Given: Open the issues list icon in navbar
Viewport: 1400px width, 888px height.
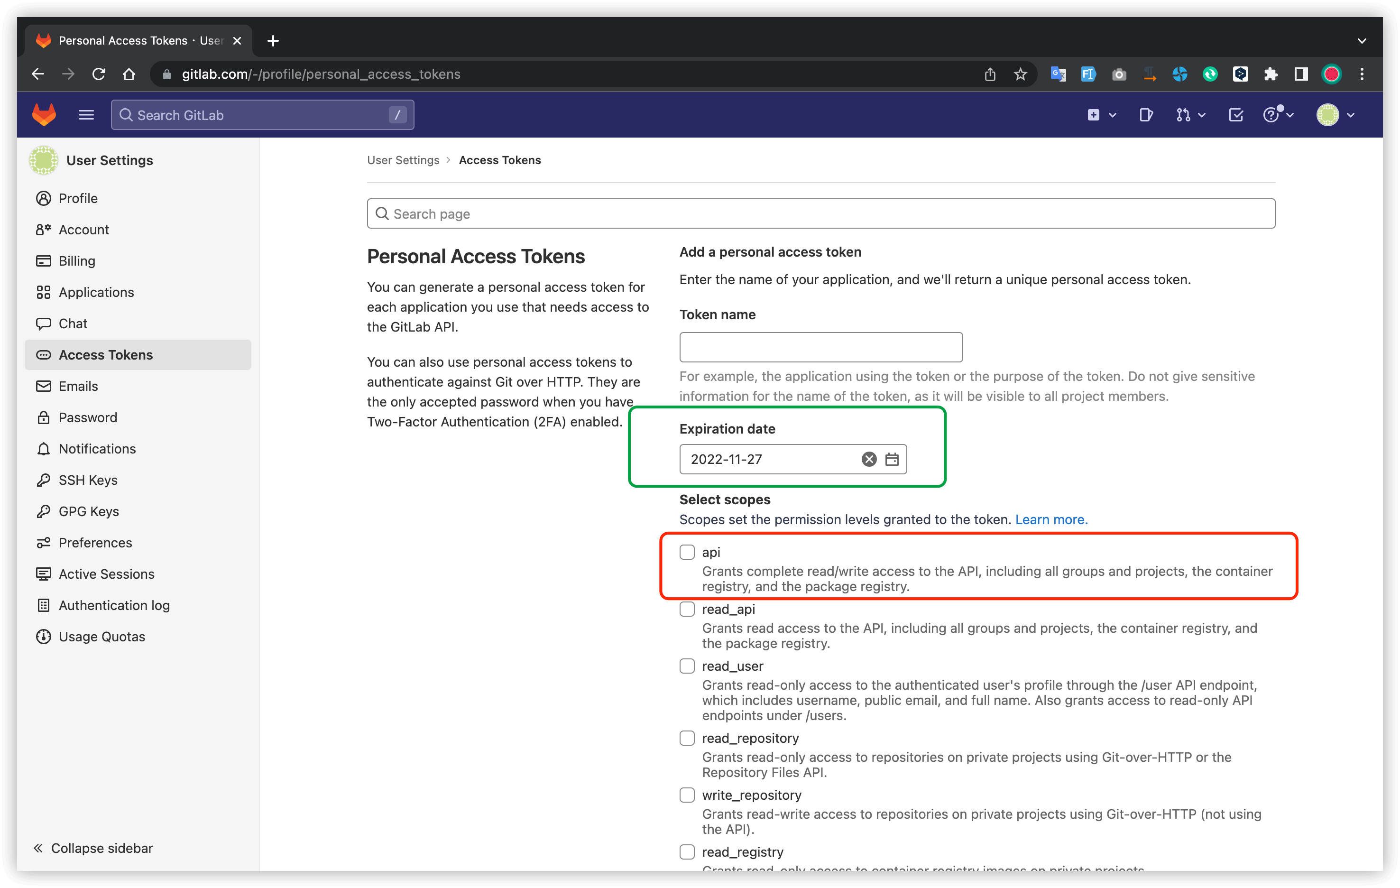Looking at the screenshot, I should point(1146,115).
